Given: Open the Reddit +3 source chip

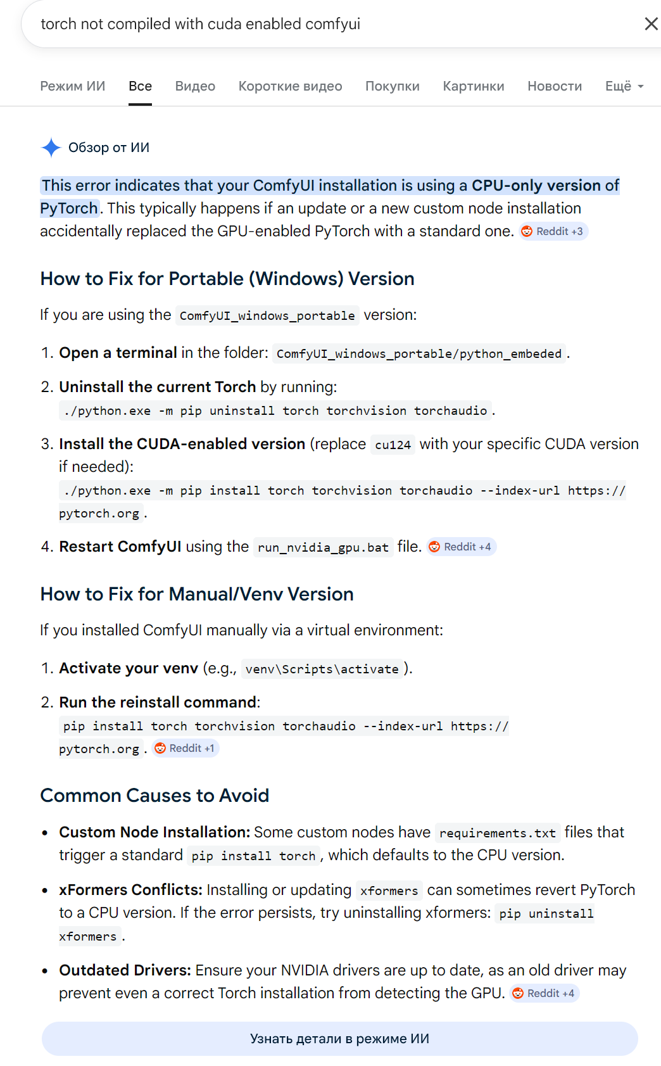Looking at the screenshot, I should [553, 231].
